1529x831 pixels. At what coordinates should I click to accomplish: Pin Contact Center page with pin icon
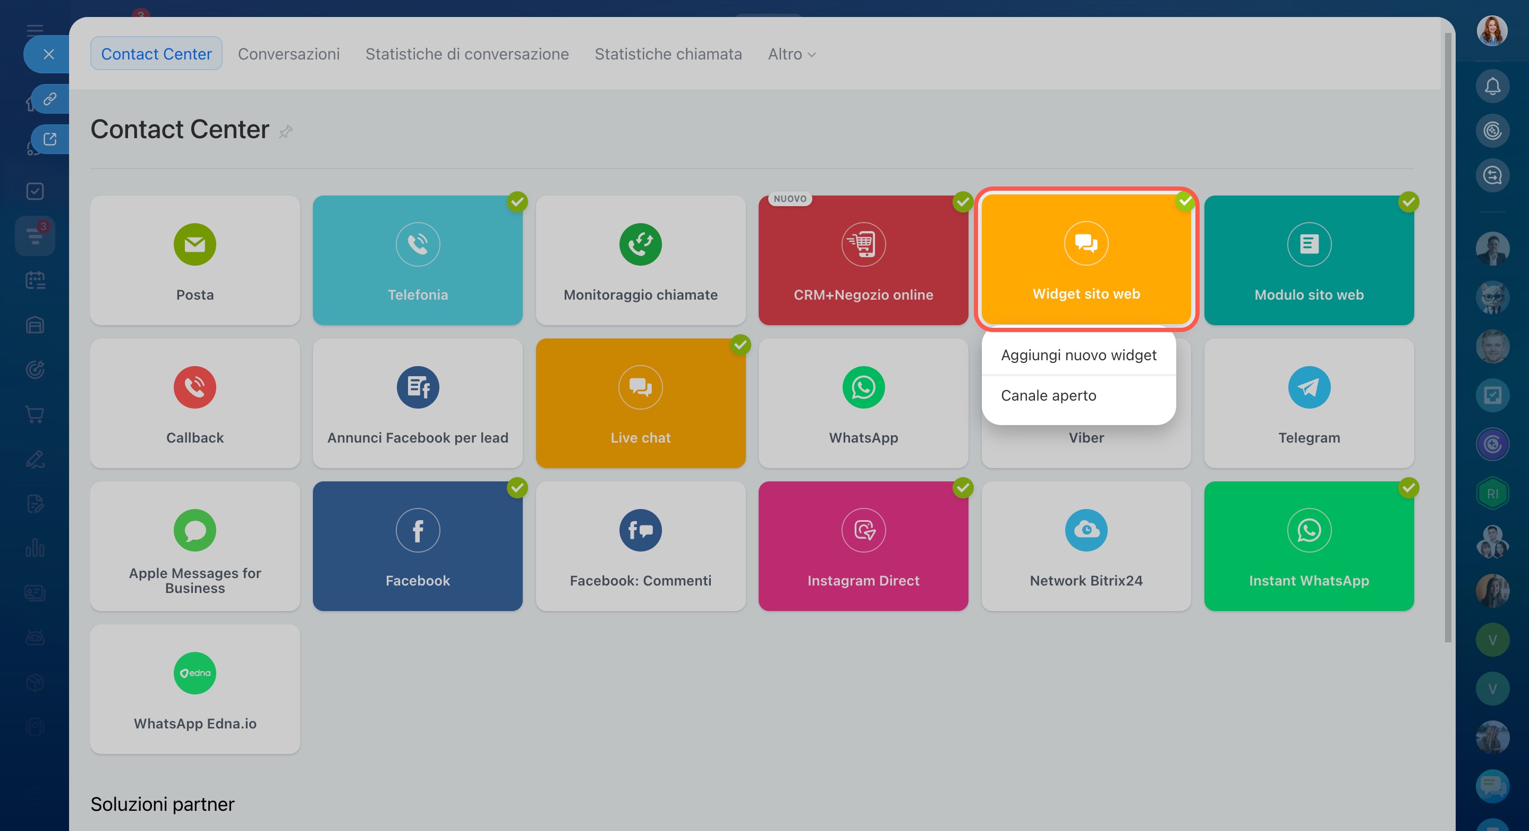pyautogui.click(x=285, y=131)
